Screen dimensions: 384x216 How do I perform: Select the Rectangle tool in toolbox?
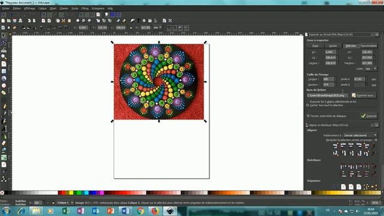pos(4,71)
